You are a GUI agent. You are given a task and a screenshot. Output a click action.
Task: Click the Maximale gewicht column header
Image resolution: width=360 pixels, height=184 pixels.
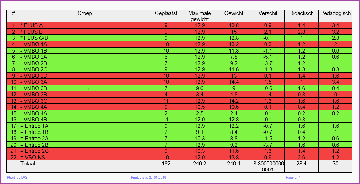200,16
